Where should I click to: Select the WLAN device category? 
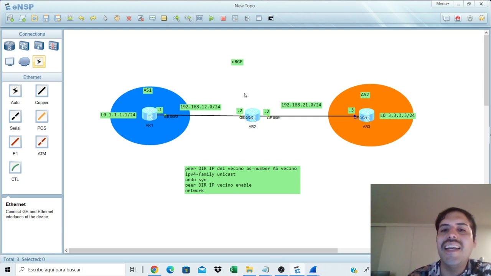(x=39, y=46)
